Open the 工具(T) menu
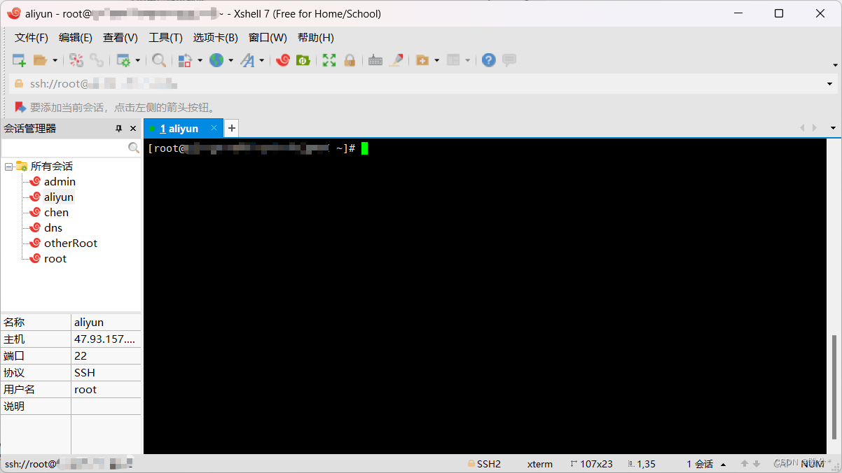 click(x=165, y=38)
